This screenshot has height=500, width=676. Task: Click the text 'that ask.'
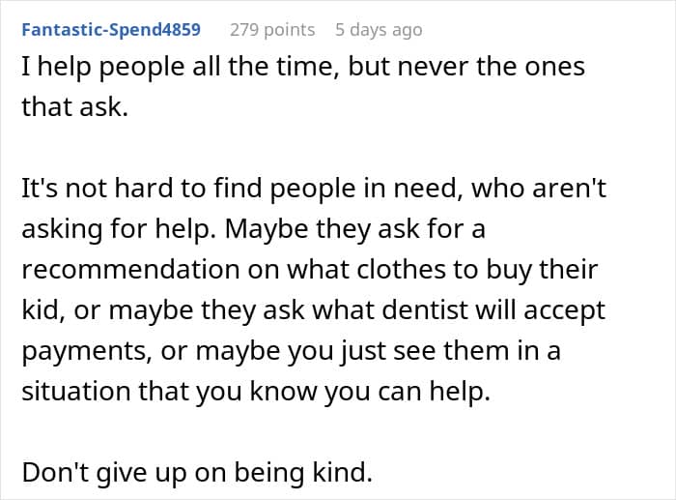[75, 106]
